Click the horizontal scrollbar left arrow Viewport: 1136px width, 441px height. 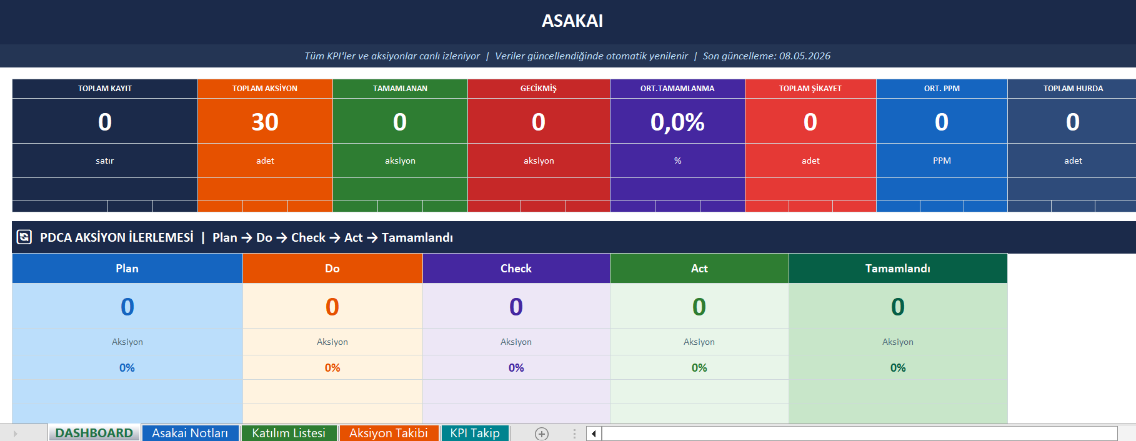tap(594, 434)
